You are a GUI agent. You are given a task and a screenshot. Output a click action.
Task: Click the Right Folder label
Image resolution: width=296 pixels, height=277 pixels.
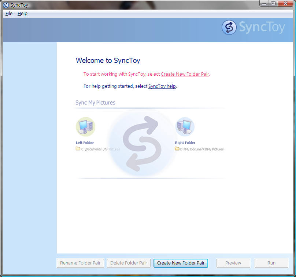click(x=185, y=143)
